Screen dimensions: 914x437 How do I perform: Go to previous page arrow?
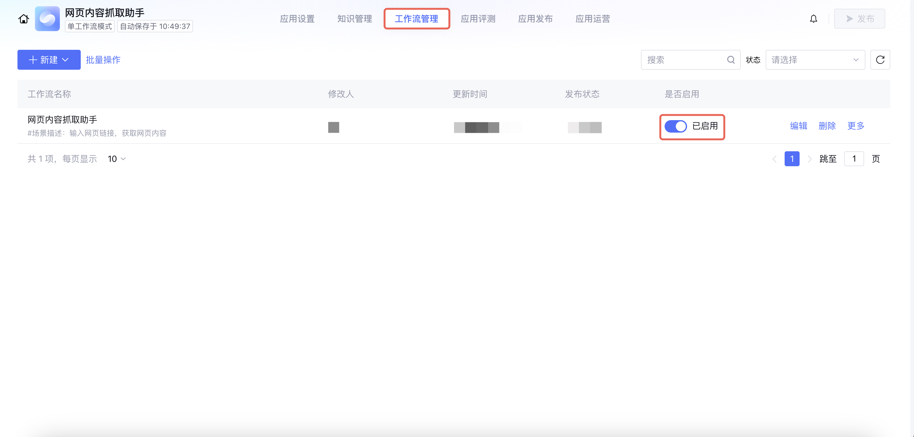(x=774, y=159)
